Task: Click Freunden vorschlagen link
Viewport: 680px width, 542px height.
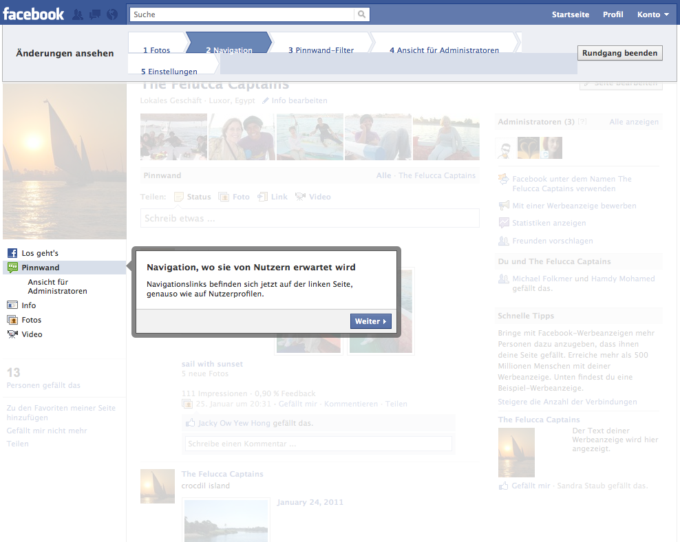Action: click(x=553, y=241)
